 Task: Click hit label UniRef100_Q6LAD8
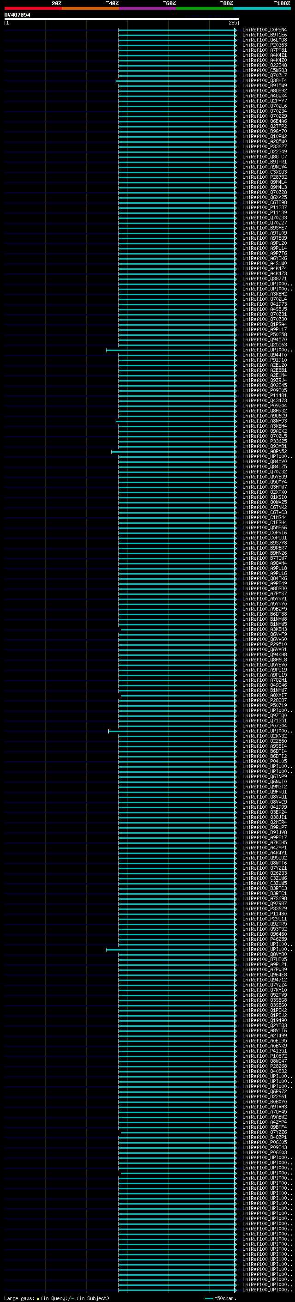pyautogui.click(x=265, y=40)
